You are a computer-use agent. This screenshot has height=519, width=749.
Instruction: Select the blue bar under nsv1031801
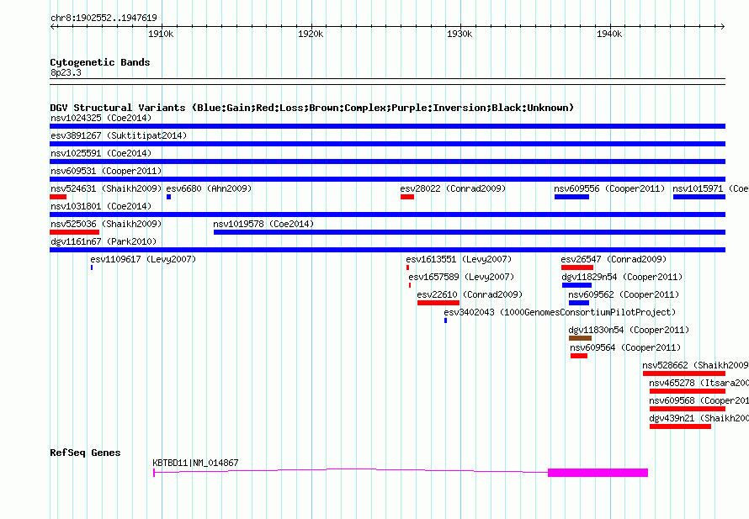(387, 214)
